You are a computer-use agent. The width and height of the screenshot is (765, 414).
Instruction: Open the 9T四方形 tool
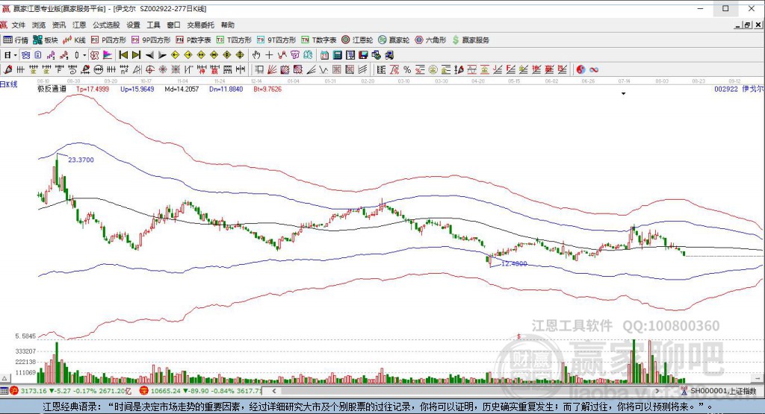[276, 40]
